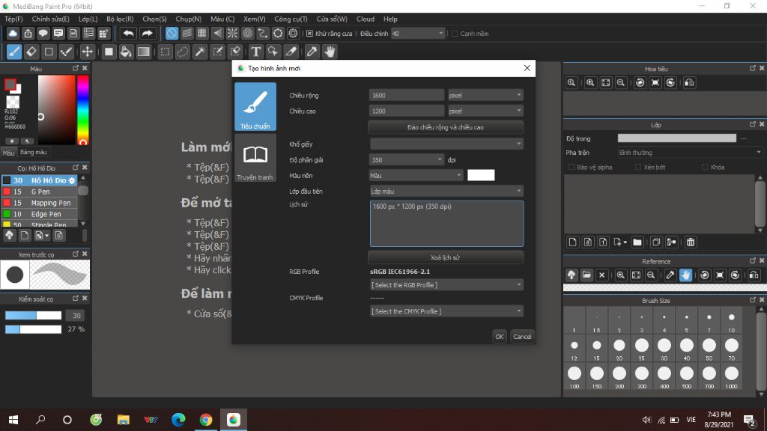Open Select the CMYK Profile dropdown
767x431 pixels.
(x=446, y=311)
